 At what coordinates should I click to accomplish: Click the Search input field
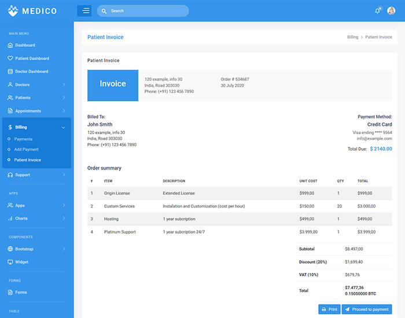148,11
